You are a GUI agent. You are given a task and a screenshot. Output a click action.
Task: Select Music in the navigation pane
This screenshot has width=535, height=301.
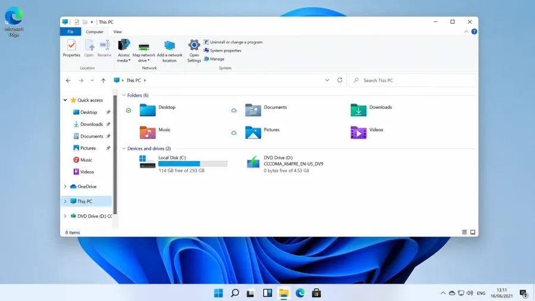point(87,160)
